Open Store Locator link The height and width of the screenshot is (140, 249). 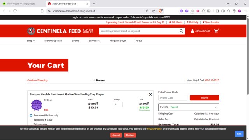pyautogui.click(x=211, y=22)
